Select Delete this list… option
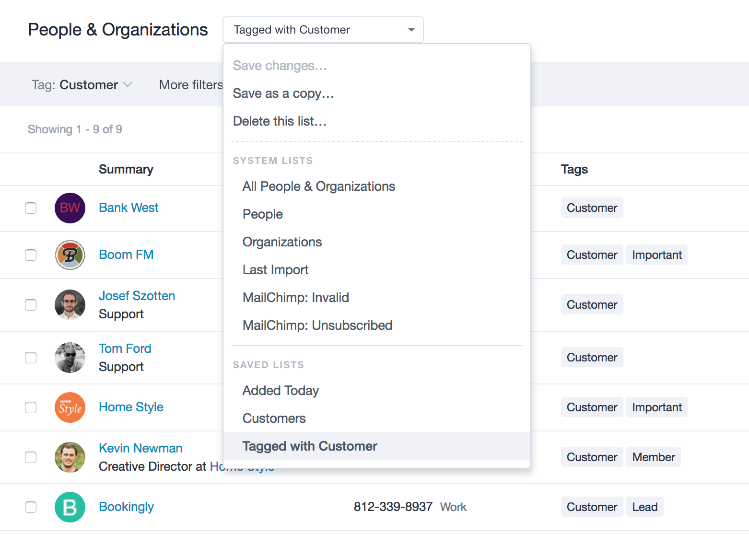The width and height of the screenshot is (749, 534). (280, 121)
